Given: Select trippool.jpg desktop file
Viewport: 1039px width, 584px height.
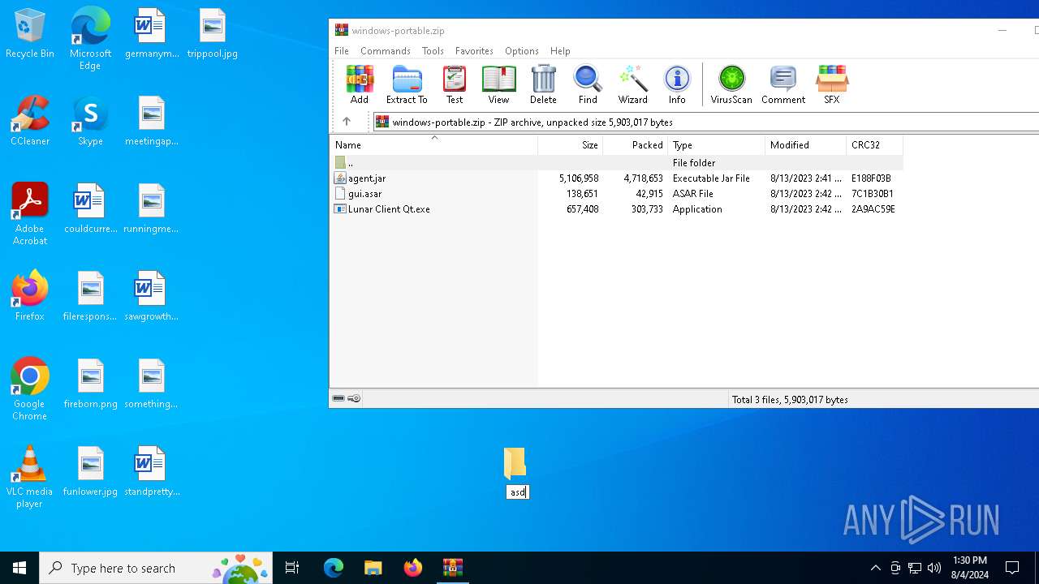Looking at the screenshot, I should point(213,34).
